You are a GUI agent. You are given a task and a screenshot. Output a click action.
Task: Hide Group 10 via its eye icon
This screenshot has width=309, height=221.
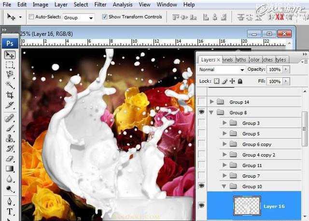201,186
